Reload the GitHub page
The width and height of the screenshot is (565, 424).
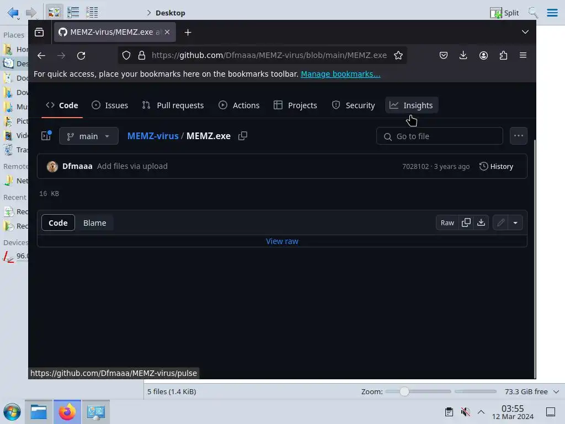tap(81, 56)
